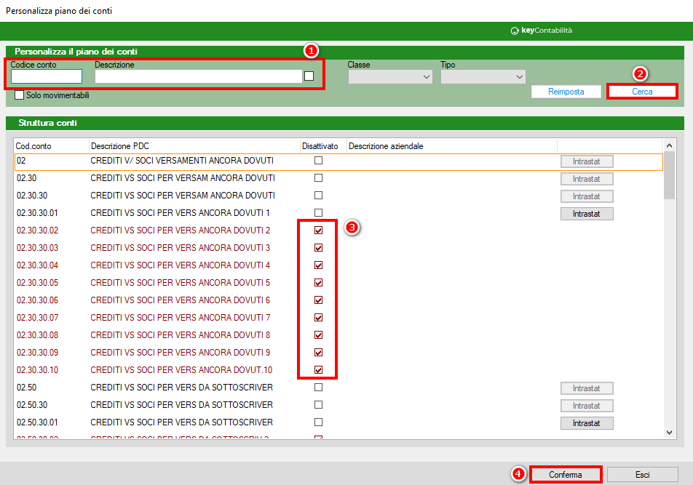Uncheck Disattivato for account 02.30.30.02
This screenshot has height=485, width=693.
(318, 231)
